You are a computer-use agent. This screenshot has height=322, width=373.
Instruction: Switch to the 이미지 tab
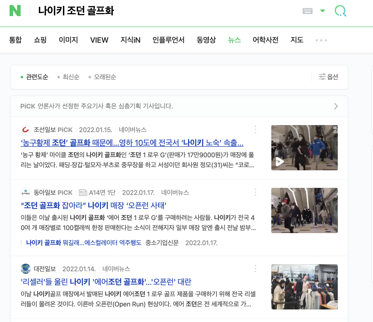coord(68,40)
